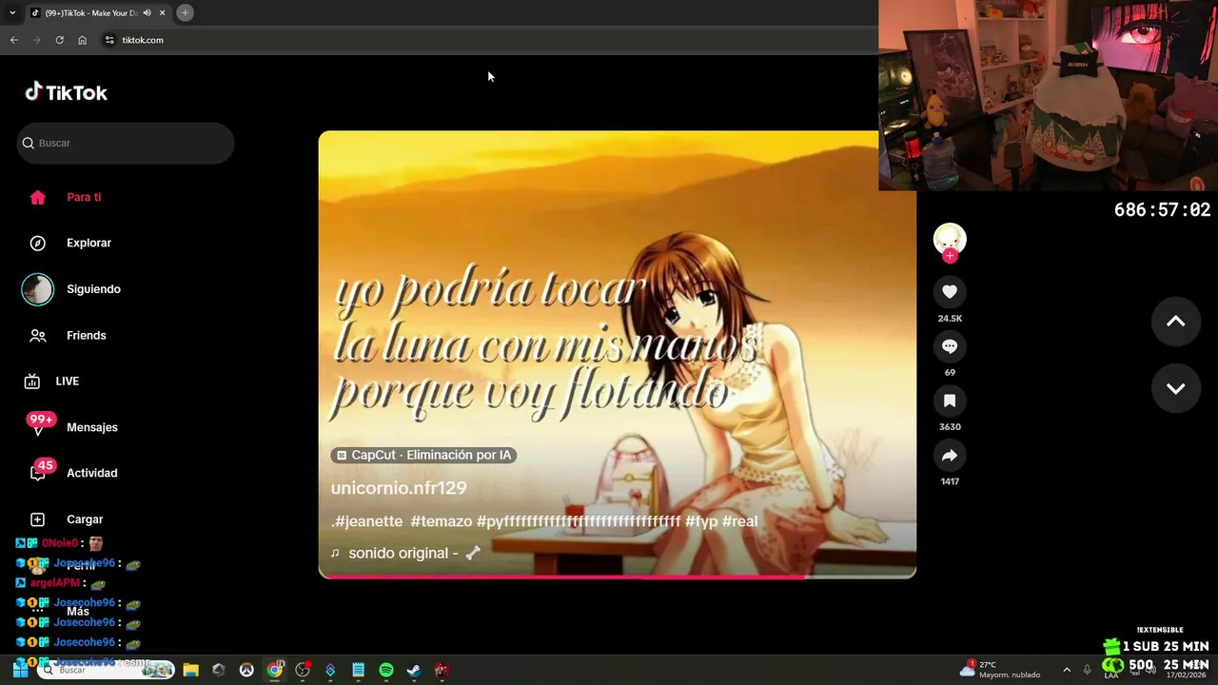Seek using the red video progress bar
This screenshot has width=1218, height=685.
(618, 576)
